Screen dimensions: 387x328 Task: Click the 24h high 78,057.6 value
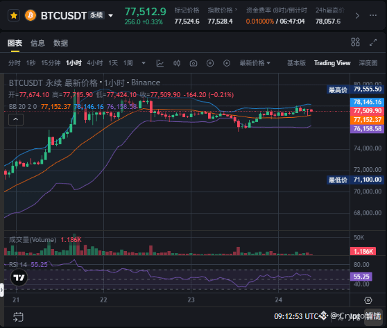coord(328,21)
